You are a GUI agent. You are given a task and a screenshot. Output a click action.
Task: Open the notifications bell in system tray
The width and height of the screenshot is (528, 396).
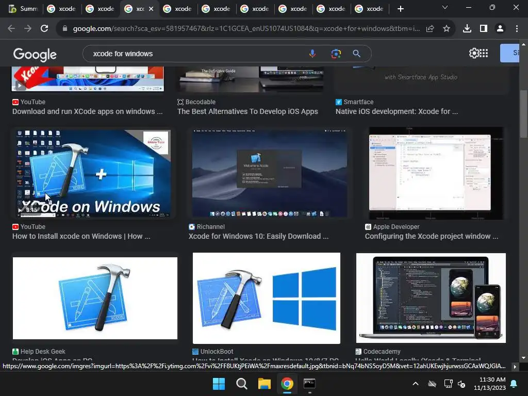pos(514,384)
